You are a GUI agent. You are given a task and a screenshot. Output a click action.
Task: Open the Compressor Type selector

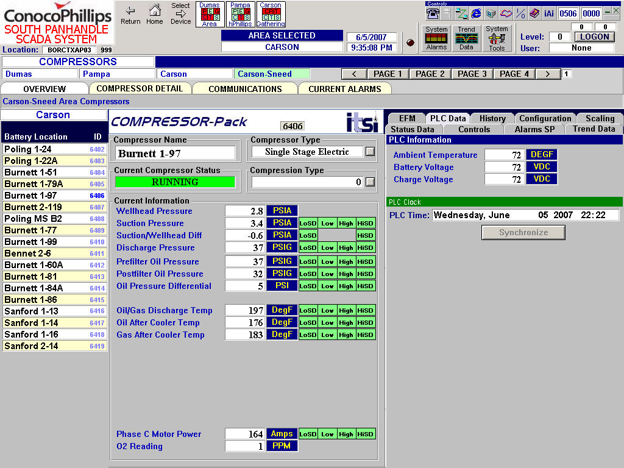point(370,151)
